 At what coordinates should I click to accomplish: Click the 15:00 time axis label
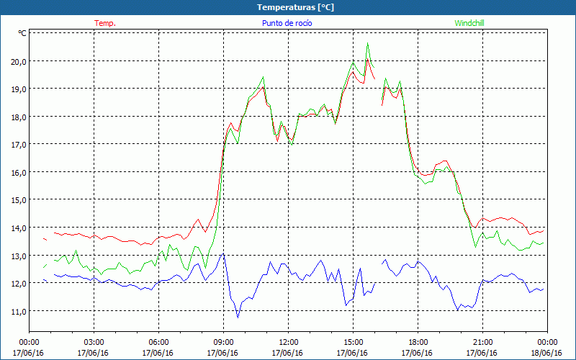coord(353,342)
